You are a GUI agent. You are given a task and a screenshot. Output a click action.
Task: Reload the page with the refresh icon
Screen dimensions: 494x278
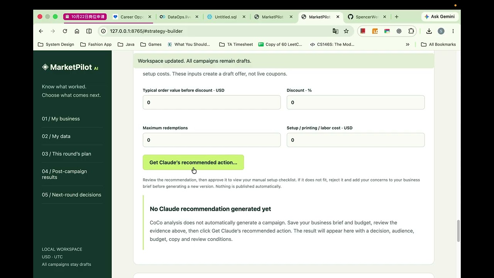tap(65, 31)
